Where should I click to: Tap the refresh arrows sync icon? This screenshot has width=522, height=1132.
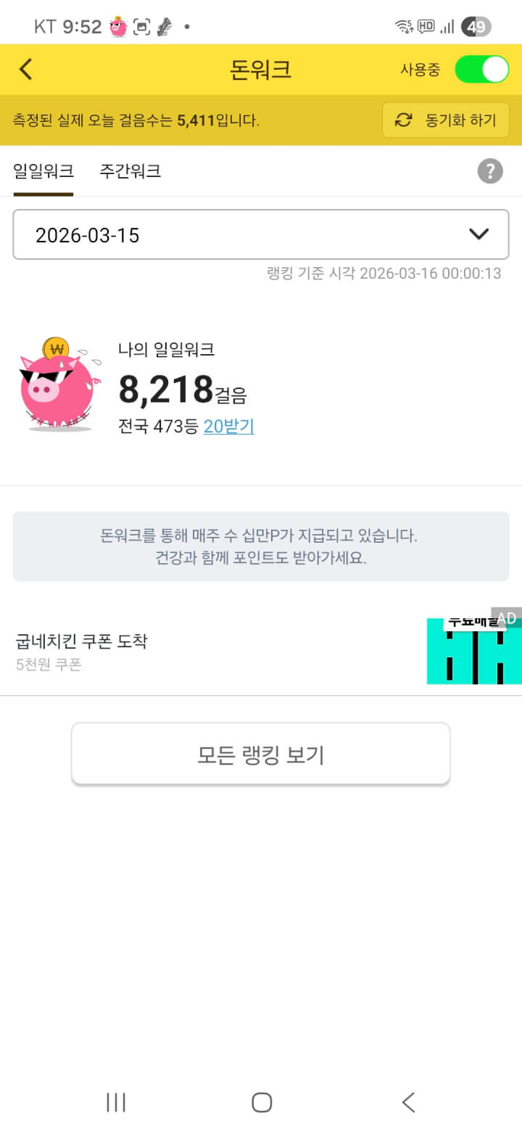(x=403, y=120)
